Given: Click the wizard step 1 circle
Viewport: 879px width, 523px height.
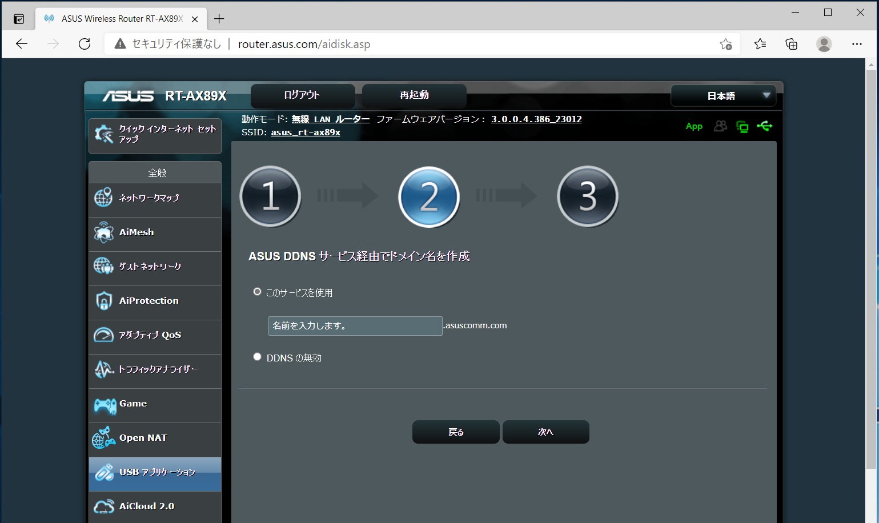Looking at the screenshot, I should tap(270, 196).
